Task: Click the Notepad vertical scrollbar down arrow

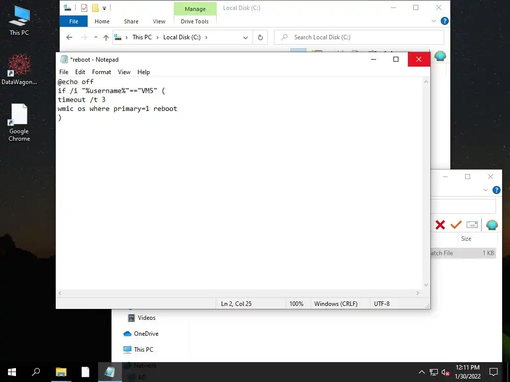Action: click(426, 285)
